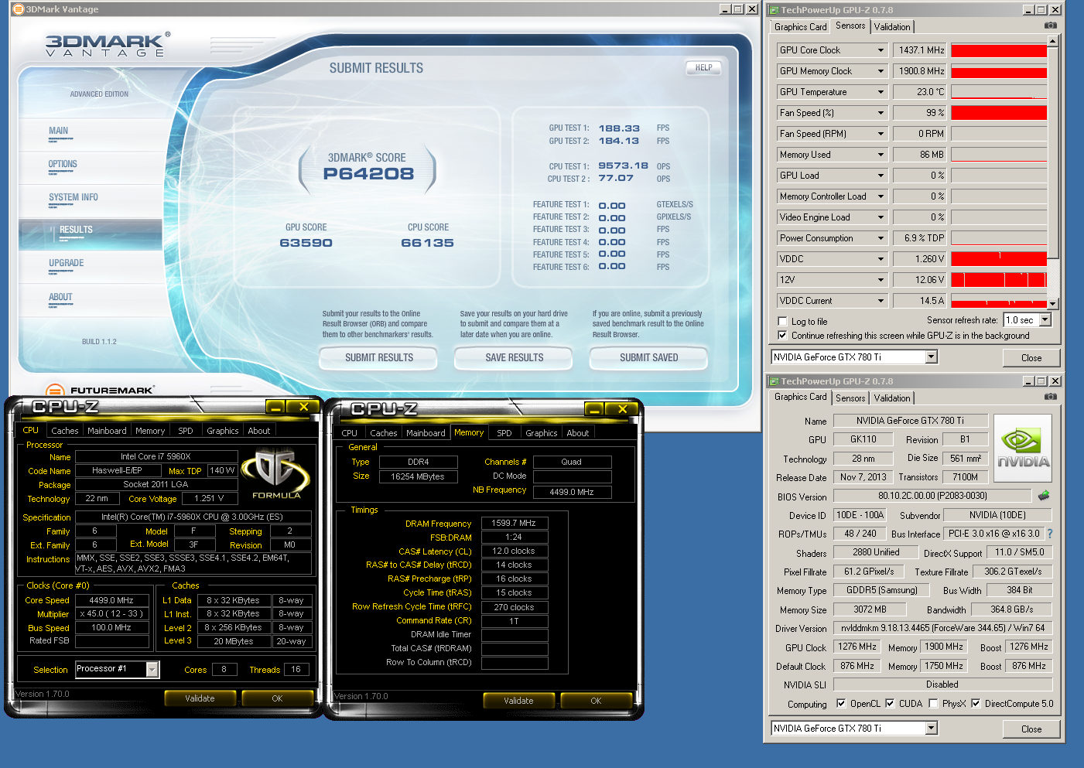Click GPU-Z Sensors window title icon
1084x768 pixels.
pos(774,10)
